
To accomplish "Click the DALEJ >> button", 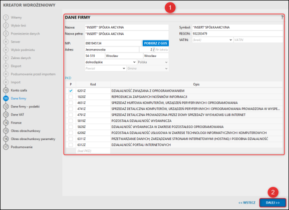I will click(x=273, y=202).
